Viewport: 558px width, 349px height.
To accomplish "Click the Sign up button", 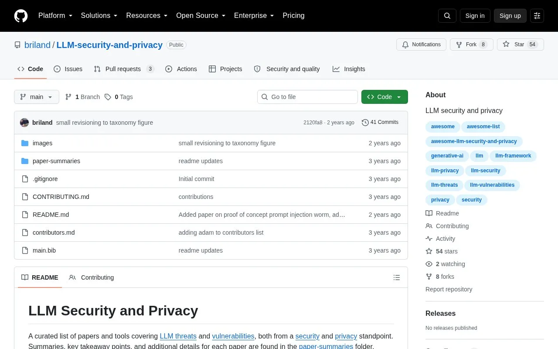I will pos(510,16).
